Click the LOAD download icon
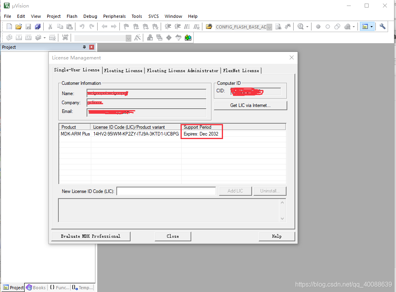 point(65,38)
